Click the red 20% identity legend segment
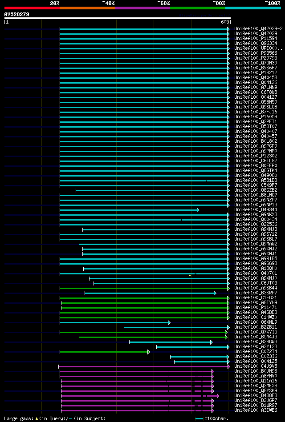Viewport: 285px width, 422px height. (32, 8)
